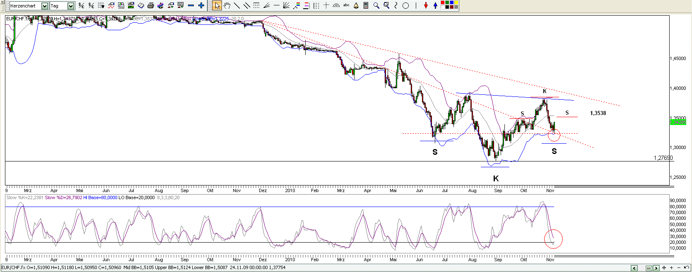
Task: Click the four-way move arrows icon
Action: [664, 268]
